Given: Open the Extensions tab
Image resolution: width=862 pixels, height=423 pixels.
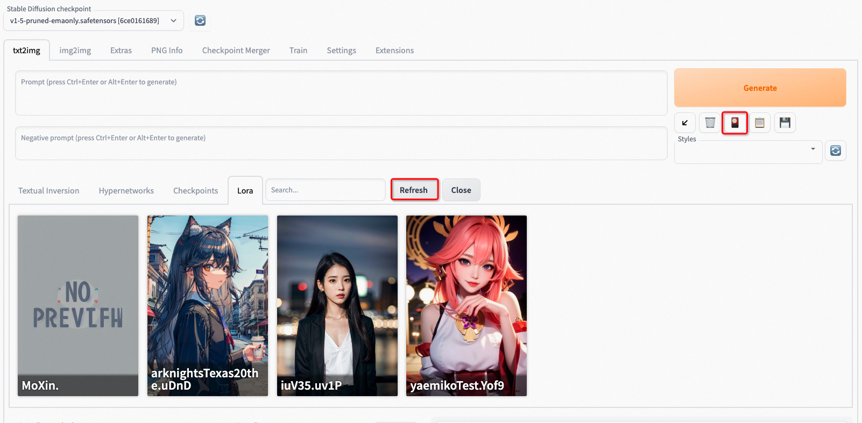Looking at the screenshot, I should click(x=394, y=51).
